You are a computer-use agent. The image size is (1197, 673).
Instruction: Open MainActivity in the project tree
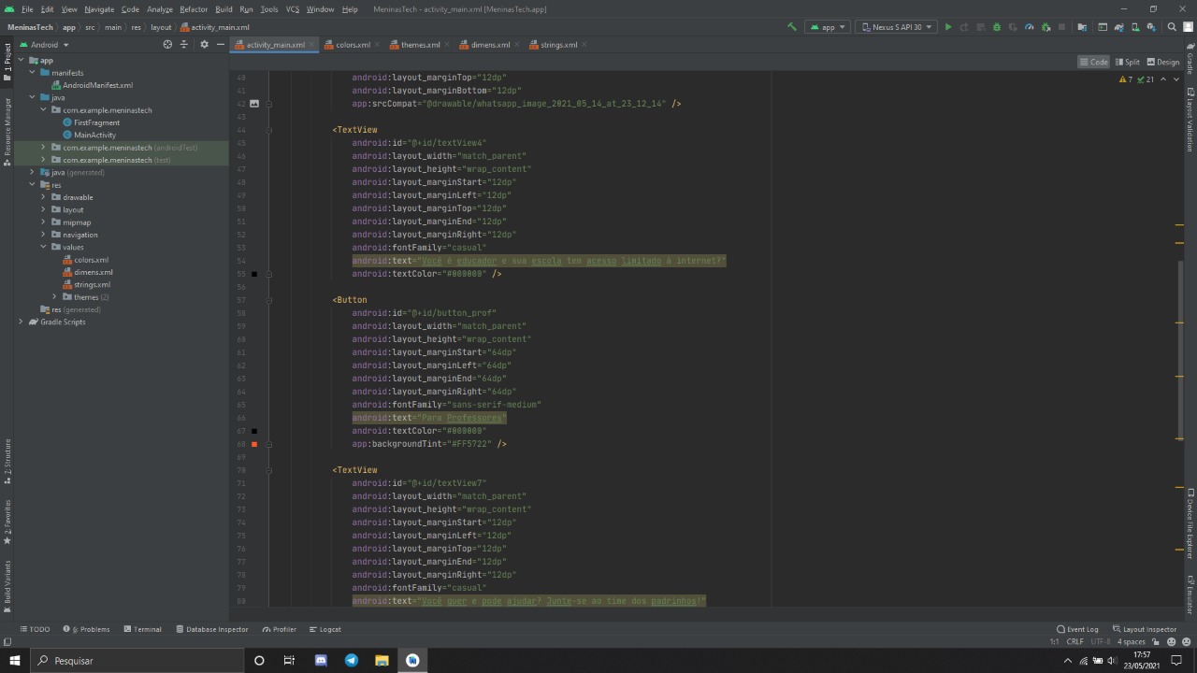click(x=94, y=135)
